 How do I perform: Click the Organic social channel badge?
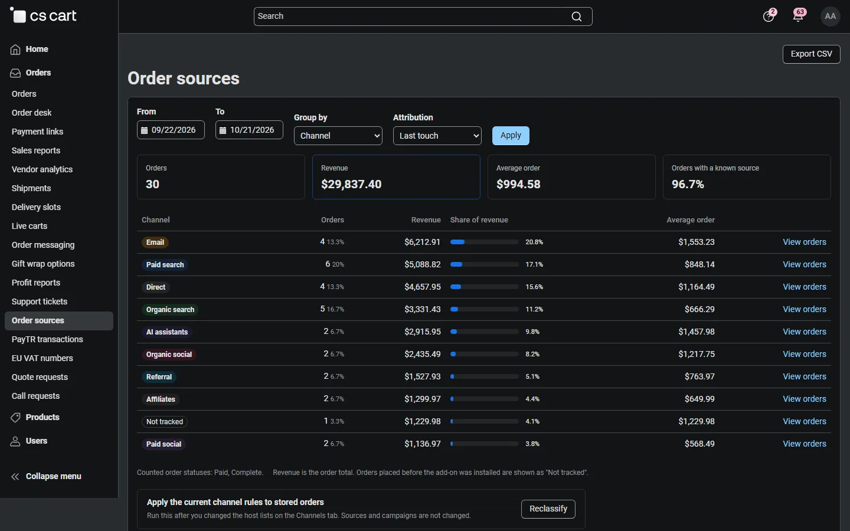pyautogui.click(x=169, y=355)
